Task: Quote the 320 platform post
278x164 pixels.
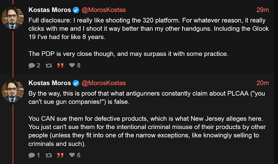Action: [x=60, y=65]
